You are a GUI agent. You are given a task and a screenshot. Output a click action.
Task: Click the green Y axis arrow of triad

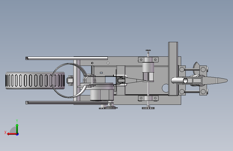point(17,128)
